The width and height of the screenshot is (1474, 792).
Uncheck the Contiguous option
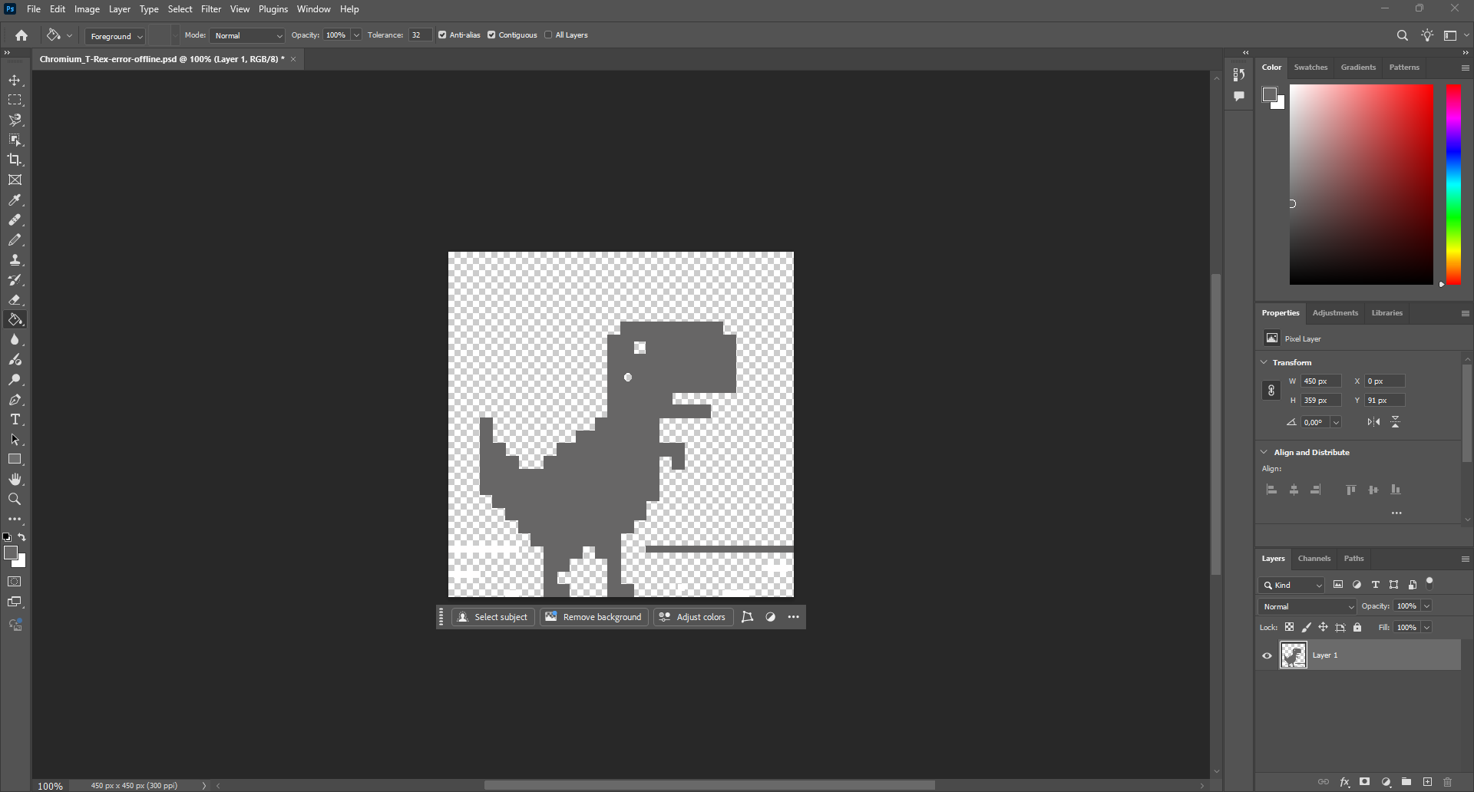(491, 35)
